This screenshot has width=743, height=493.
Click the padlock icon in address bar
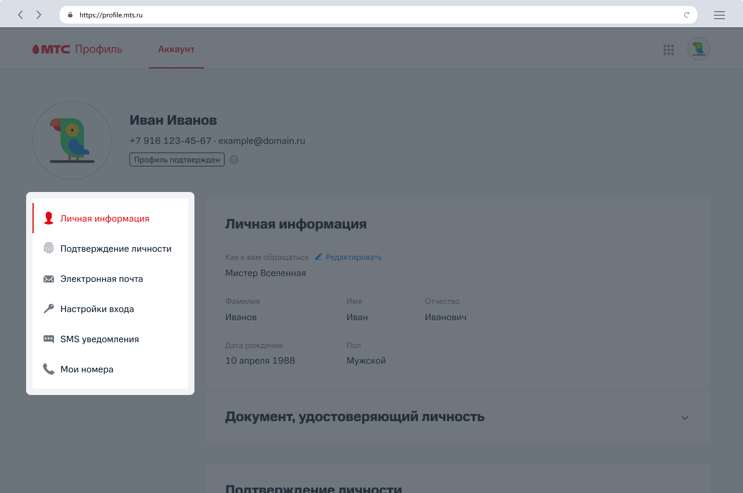[x=70, y=15]
